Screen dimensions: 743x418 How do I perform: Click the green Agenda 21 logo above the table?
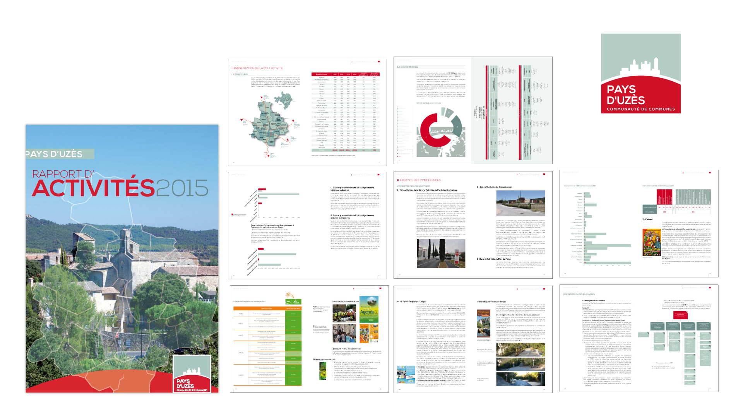pyautogui.click(x=293, y=301)
